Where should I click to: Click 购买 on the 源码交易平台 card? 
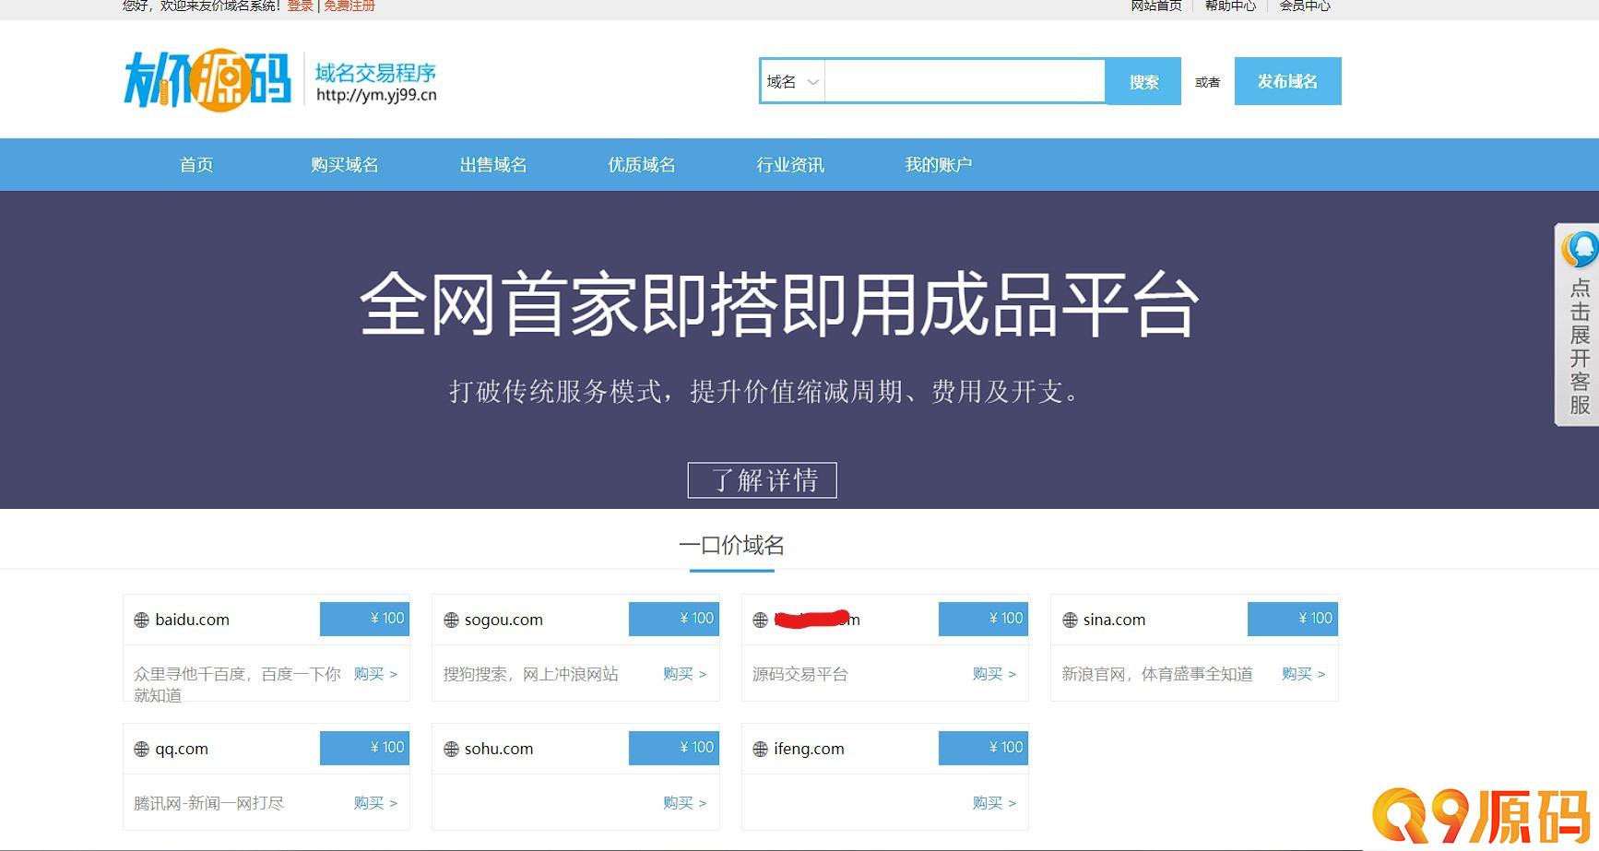coord(994,674)
